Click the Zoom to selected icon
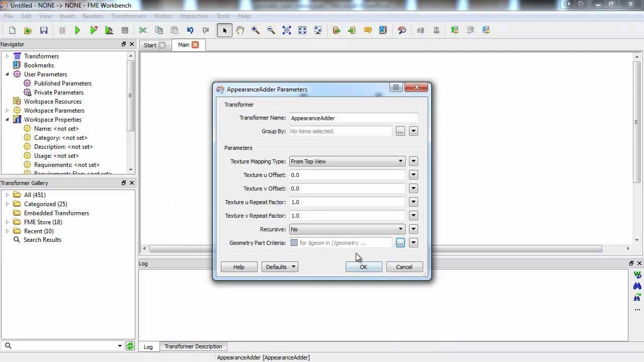This screenshot has width=644, height=362. [x=287, y=30]
